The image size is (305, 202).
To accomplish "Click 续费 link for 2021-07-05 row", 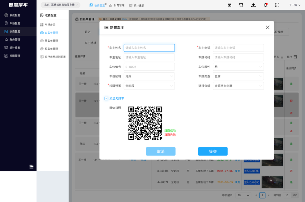I will point(237,171).
